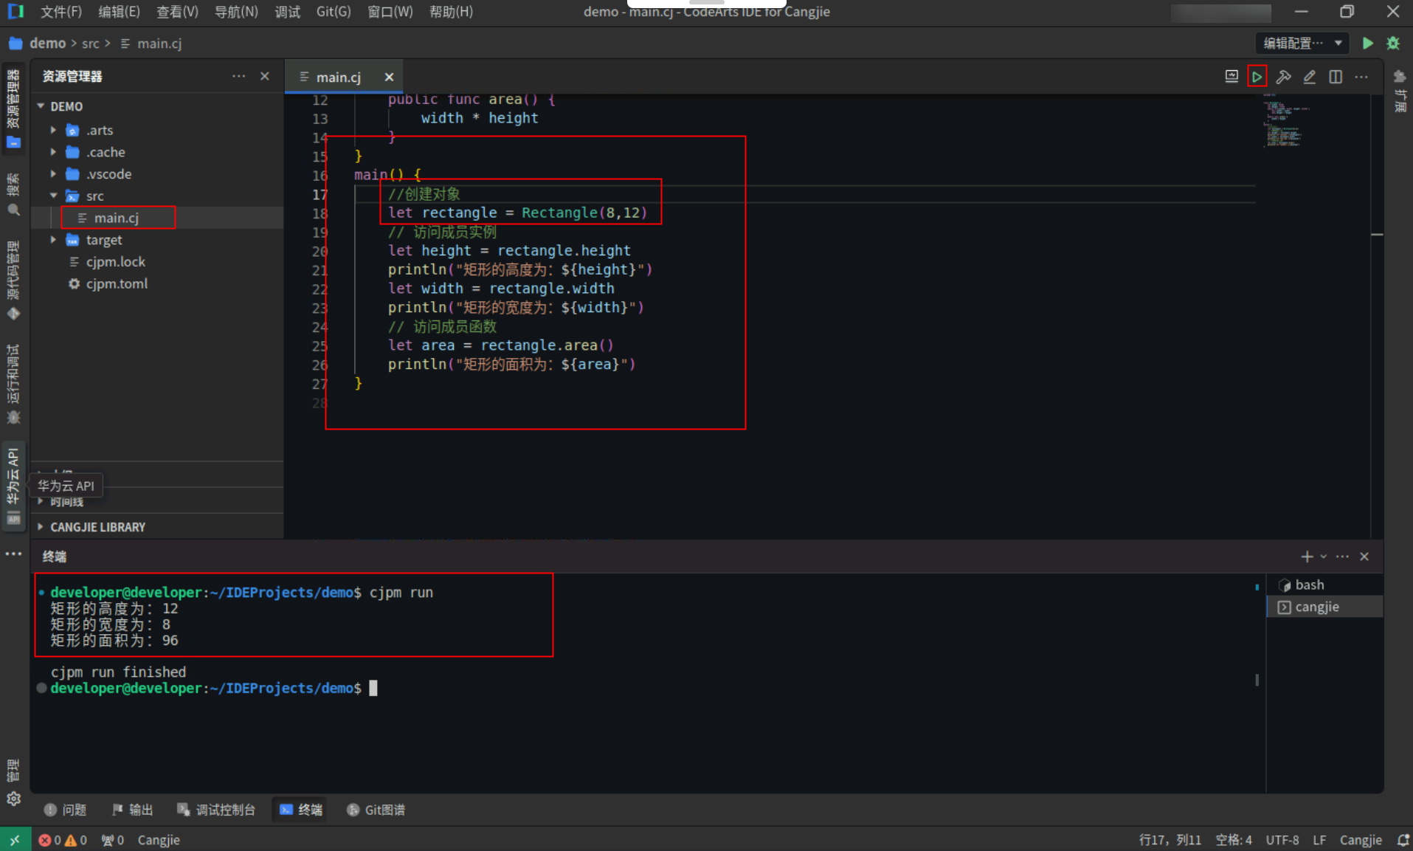Screen dimensions: 1413x851
Task: Select the bash terminal session
Action: point(1324,585)
